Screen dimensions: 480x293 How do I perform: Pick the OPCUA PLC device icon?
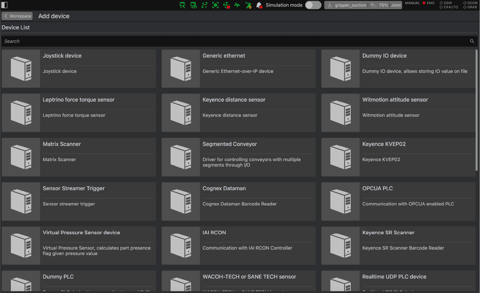340,202
